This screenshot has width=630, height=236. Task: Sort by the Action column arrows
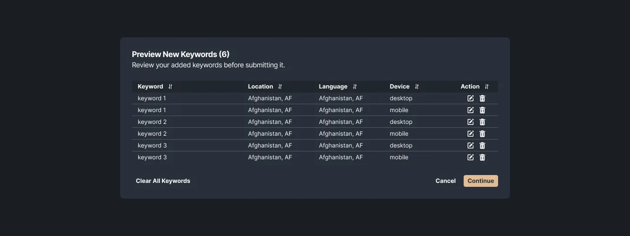click(x=487, y=87)
